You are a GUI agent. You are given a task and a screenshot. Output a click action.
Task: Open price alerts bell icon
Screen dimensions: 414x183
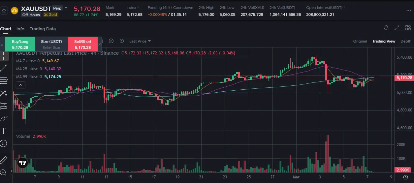(386, 28)
